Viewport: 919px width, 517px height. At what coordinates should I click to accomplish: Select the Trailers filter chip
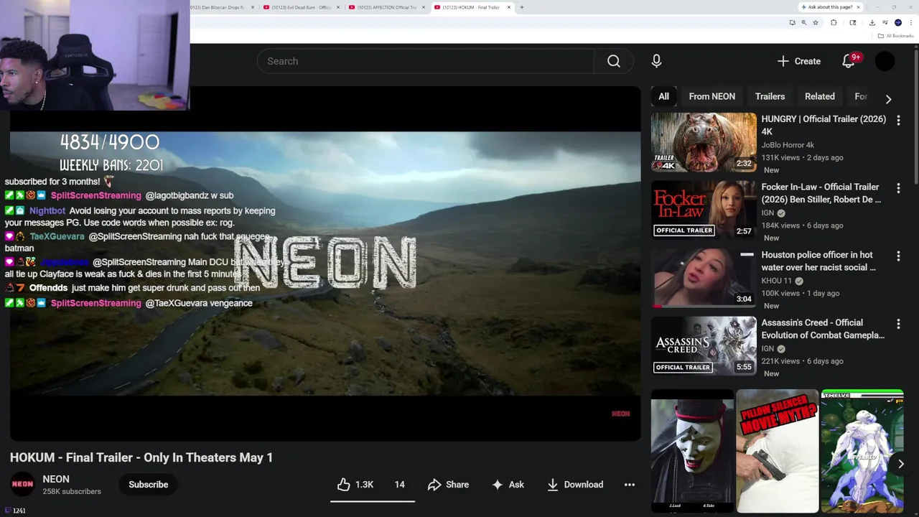tap(770, 96)
